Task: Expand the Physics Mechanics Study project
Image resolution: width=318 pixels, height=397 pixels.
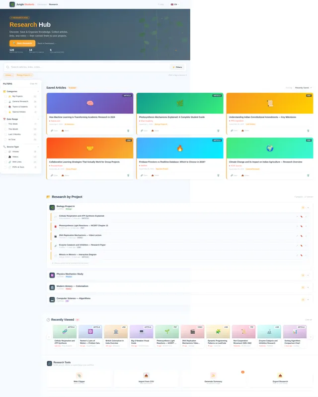Action: click(308, 275)
